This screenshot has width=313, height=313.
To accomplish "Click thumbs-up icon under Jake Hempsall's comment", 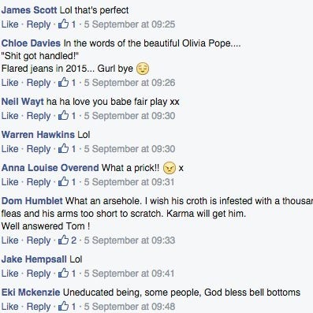I will click(x=63, y=274).
